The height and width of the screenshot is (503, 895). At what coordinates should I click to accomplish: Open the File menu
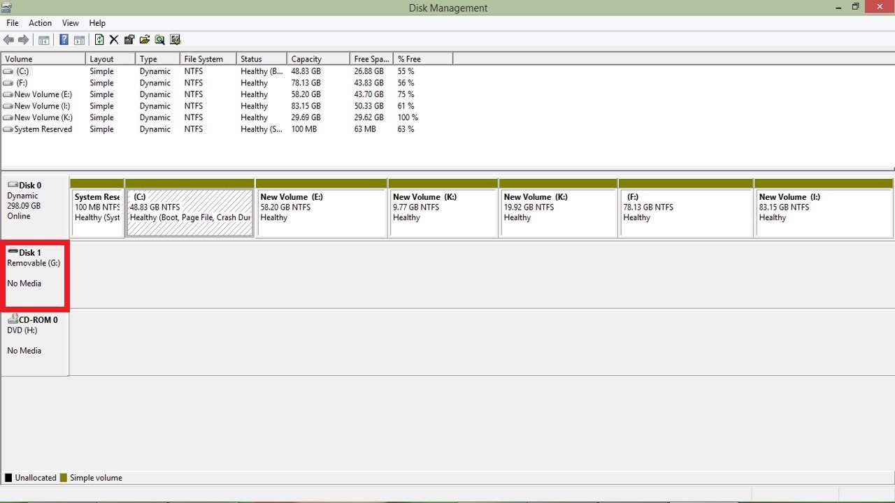(13, 23)
